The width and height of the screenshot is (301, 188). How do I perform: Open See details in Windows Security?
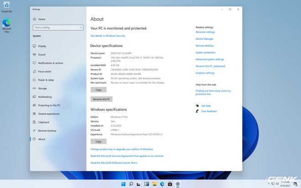pyautogui.click(x=108, y=36)
